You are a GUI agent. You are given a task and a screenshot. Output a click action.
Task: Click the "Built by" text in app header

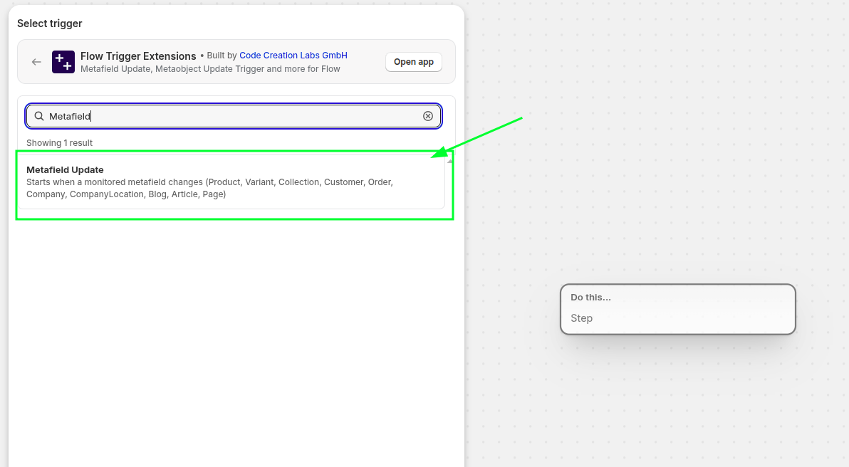click(221, 56)
